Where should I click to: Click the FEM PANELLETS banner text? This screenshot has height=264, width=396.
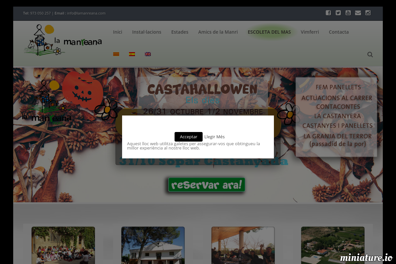pyautogui.click(x=338, y=87)
